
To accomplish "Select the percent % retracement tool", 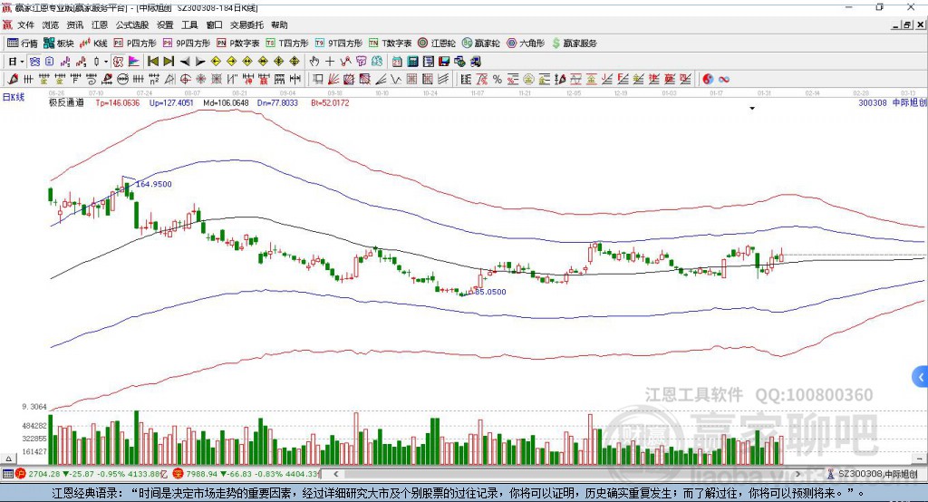I will [x=498, y=80].
